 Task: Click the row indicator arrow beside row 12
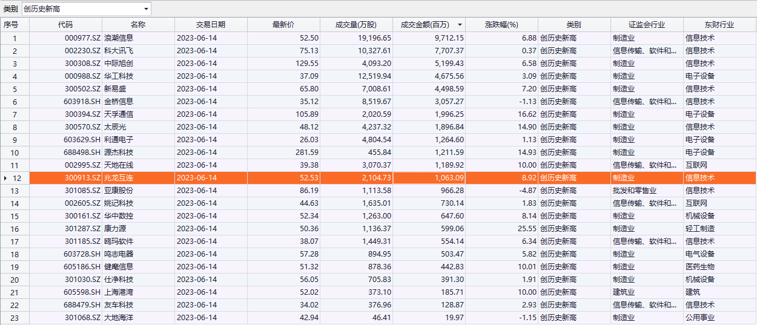[5, 178]
